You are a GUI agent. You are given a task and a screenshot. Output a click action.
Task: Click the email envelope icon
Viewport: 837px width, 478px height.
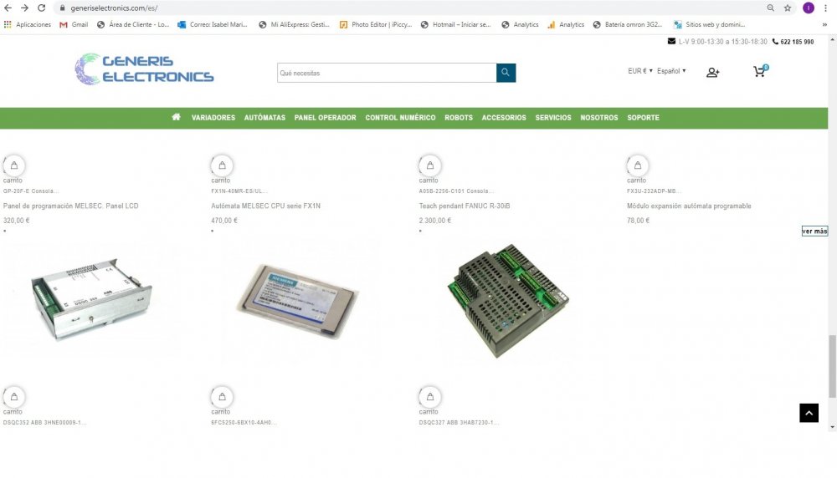pyautogui.click(x=671, y=41)
